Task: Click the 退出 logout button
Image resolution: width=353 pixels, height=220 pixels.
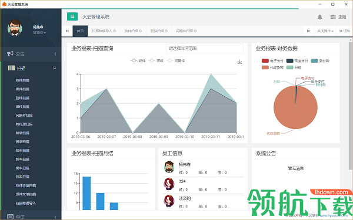Action: pos(345,31)
